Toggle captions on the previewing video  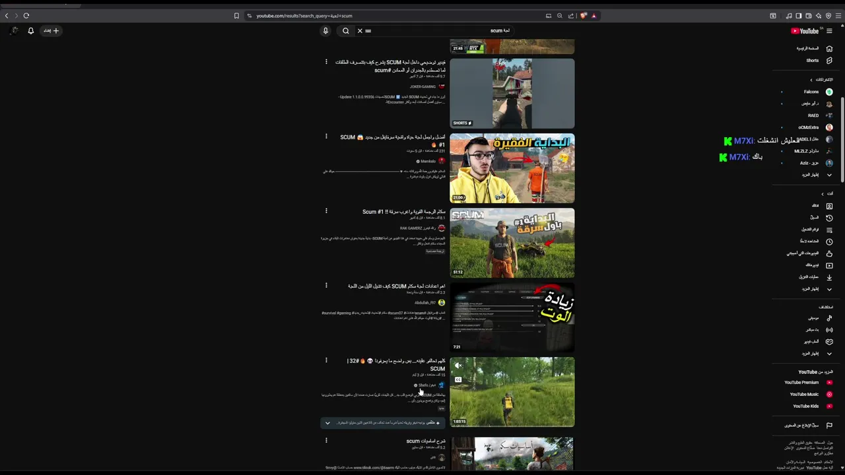click(x=458, y=379)
